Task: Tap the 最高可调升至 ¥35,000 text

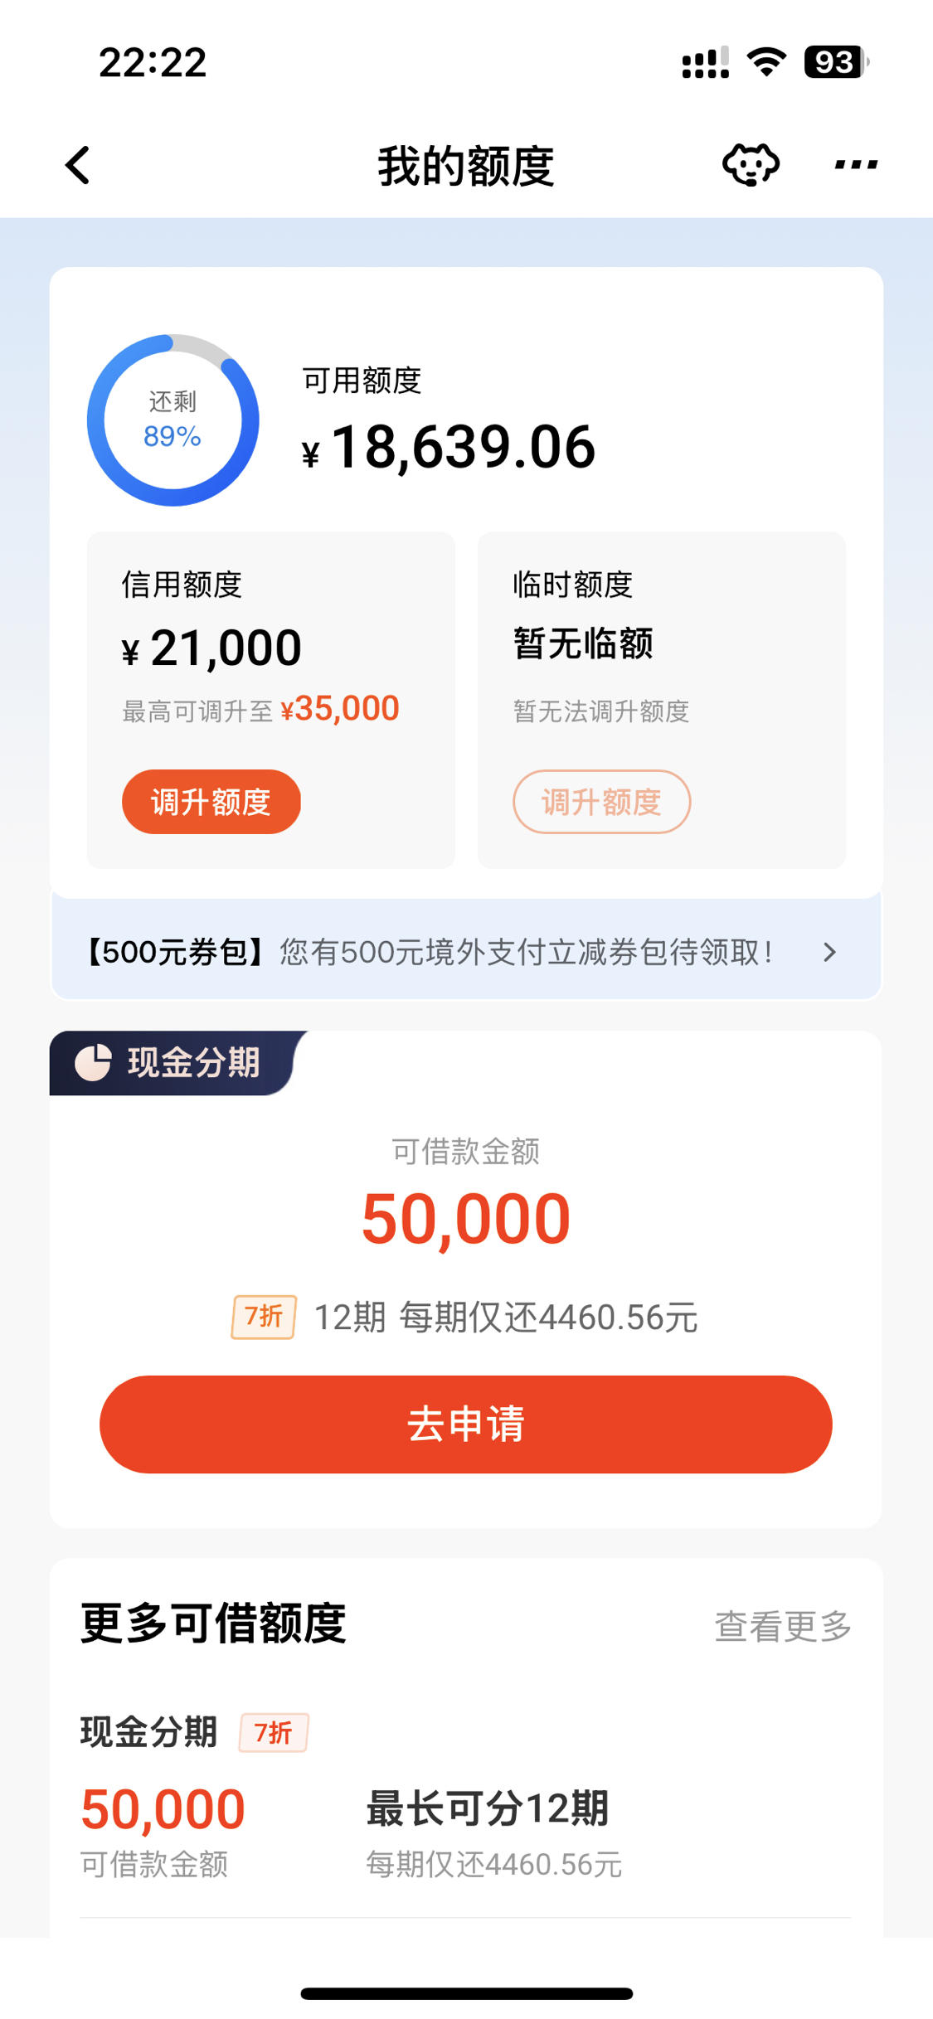Action: pos(261,710)
